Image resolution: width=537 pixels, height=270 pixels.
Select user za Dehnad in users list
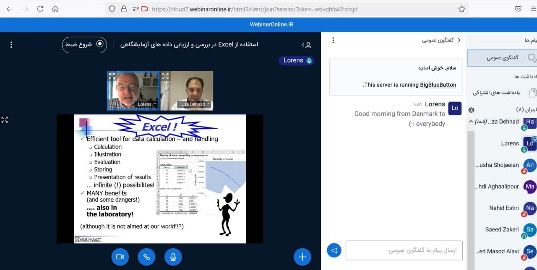[506, 122]
